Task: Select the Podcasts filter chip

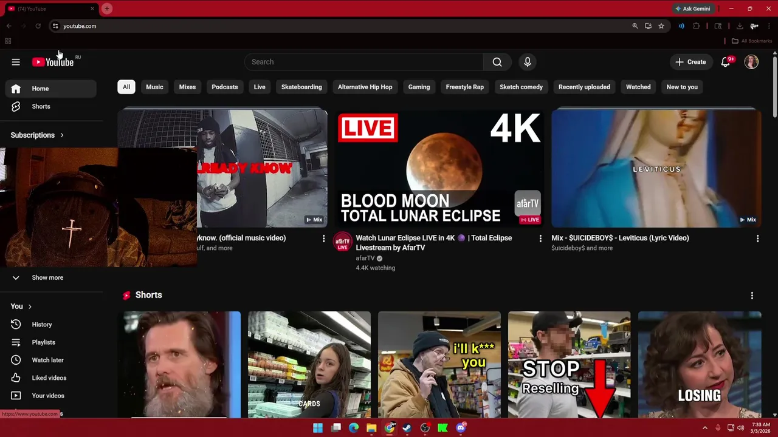Action: click(225, 87)
